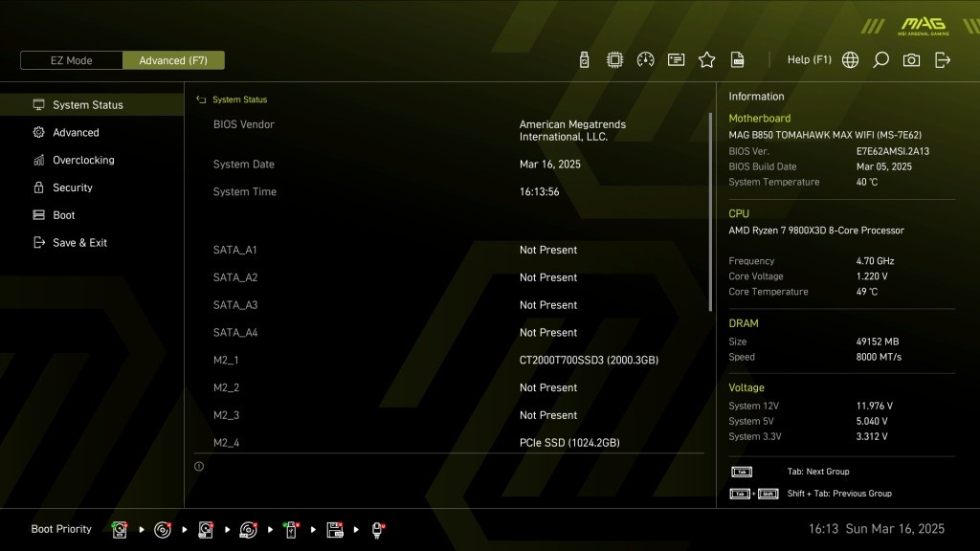Click the BIOS Build Date Mar 05, 2025

[883, 166]
